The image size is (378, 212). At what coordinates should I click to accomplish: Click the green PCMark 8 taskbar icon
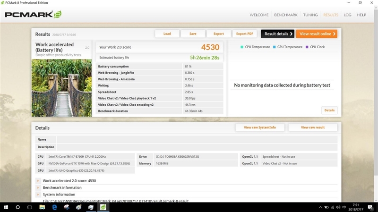coord(103,207)
